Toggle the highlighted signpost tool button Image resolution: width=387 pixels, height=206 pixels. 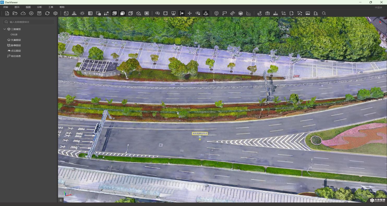coord(182,13)
